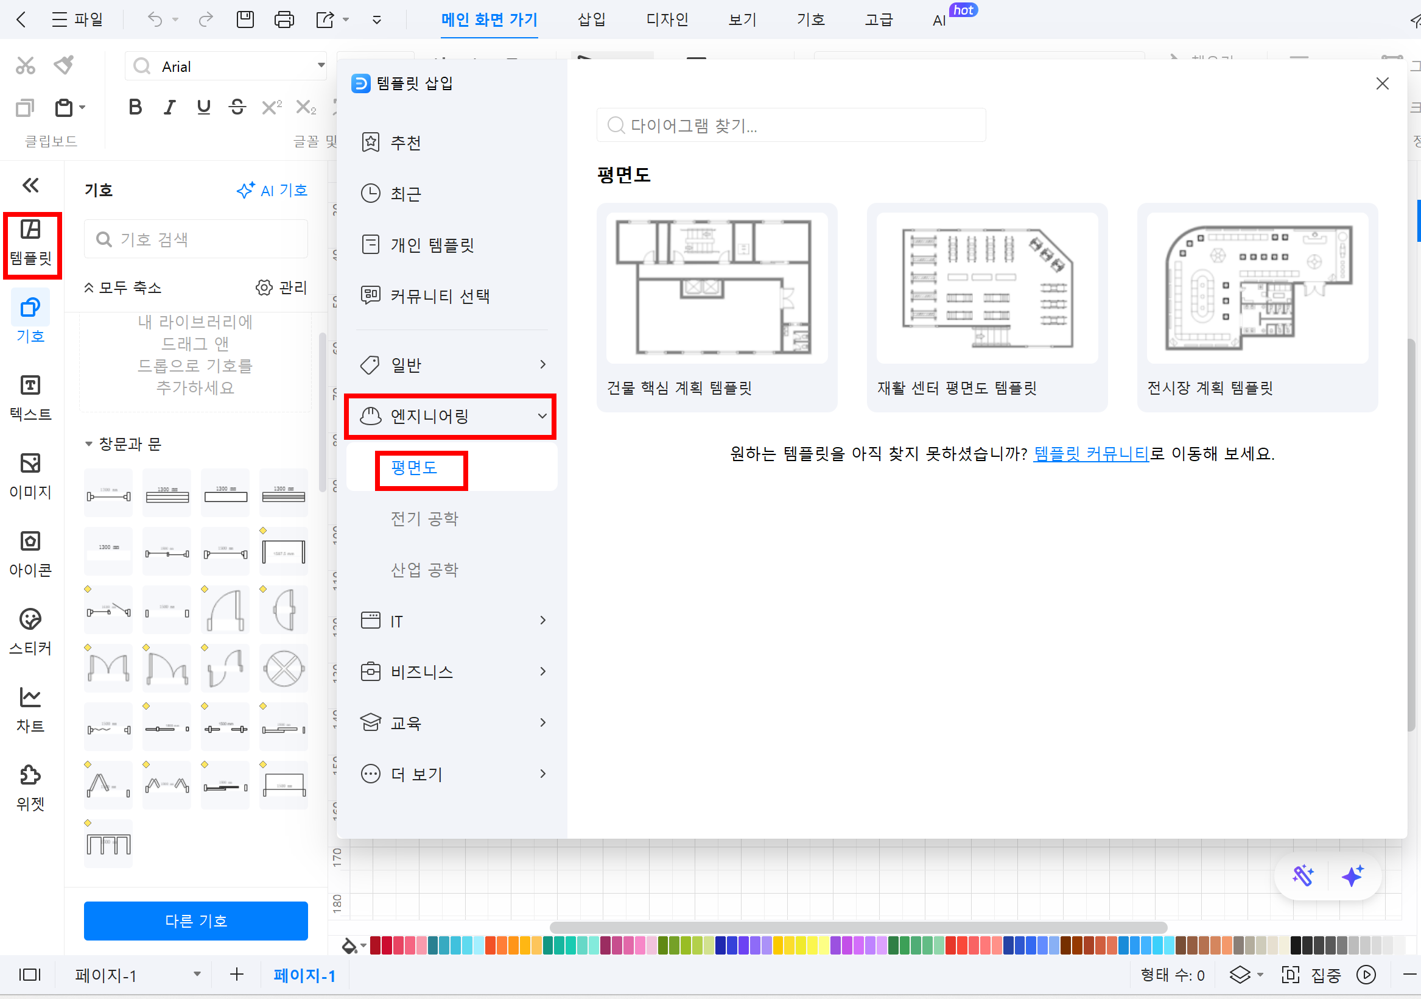Click the Cut scissors icon
Viewport: 1421px width, 999px height.
pyautogui.click(x=26, y=65)
